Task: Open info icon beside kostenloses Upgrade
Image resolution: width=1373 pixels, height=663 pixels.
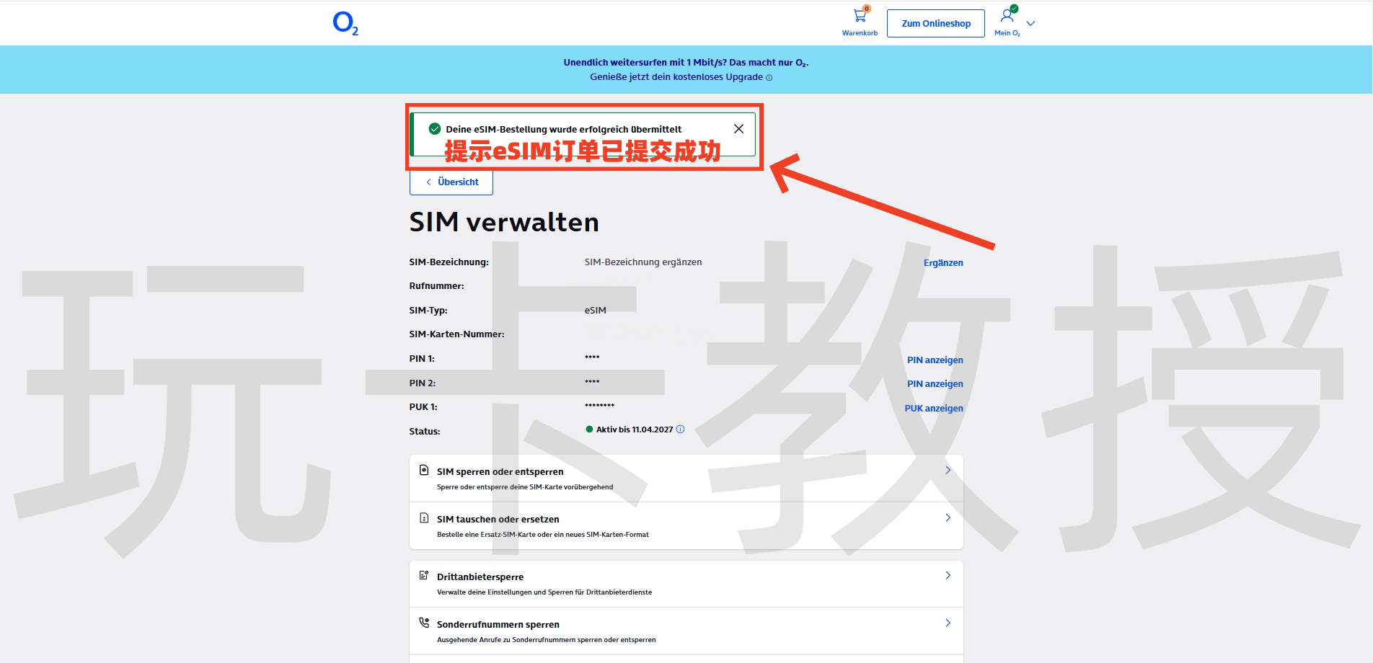Action: (x=769, y=78)
